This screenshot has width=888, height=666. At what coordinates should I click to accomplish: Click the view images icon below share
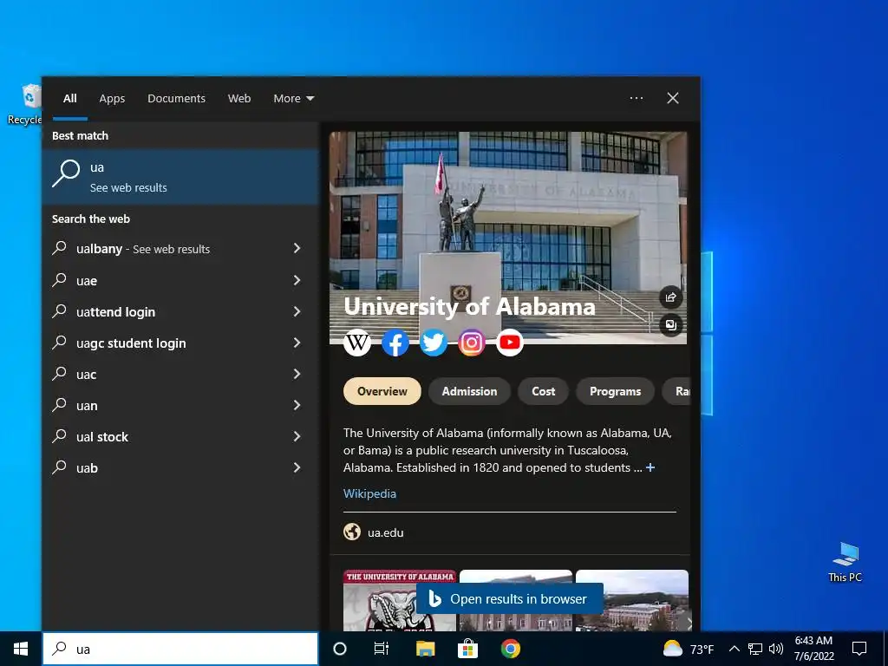tap(671, 325)
